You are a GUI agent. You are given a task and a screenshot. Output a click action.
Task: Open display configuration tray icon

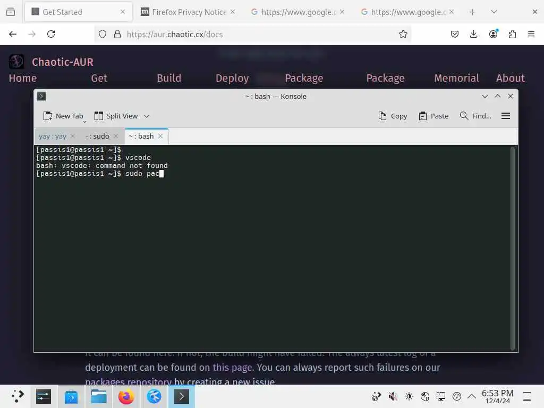click(440, 396)
